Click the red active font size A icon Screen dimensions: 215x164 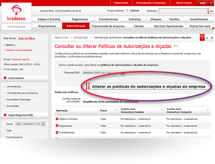tap(202, 38)
